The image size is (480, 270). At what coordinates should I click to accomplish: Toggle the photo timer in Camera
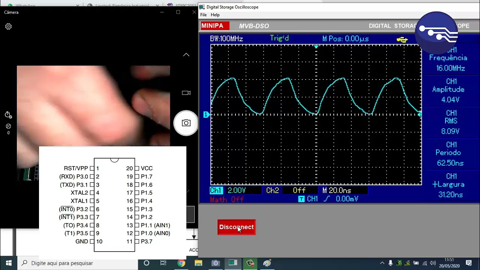point(8,115)
